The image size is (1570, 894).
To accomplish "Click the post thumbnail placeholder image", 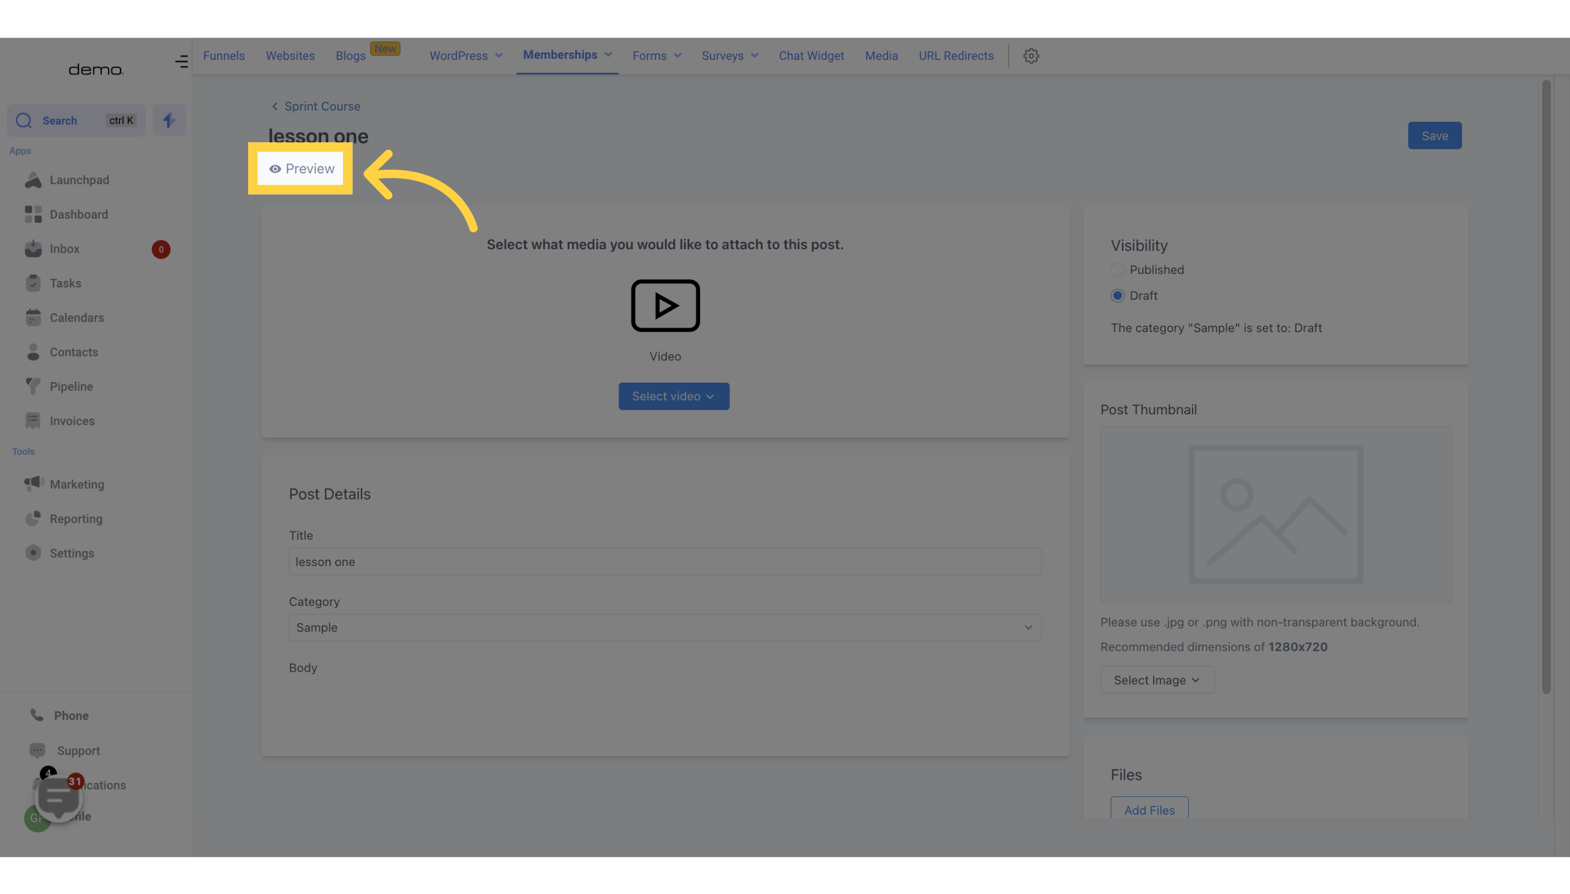I will click(1275, 514).
